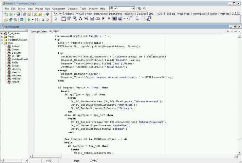Select the ActionList component in palette
This screenshot has height=163, width=242.
(x=149, y=19)
